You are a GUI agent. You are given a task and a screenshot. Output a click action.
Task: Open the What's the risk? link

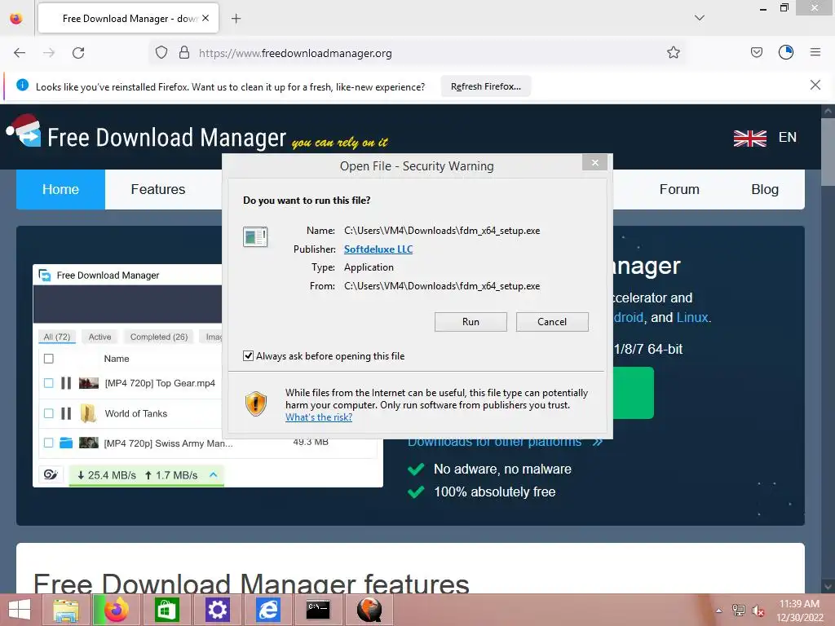[x=319, y=417]
